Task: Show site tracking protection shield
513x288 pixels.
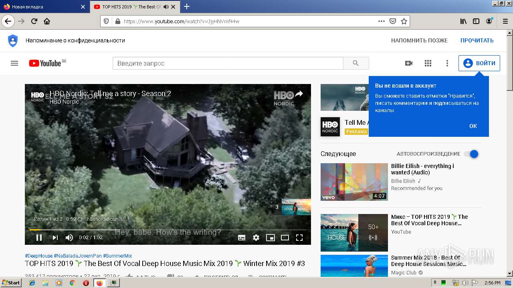Action: click(106, 21)
